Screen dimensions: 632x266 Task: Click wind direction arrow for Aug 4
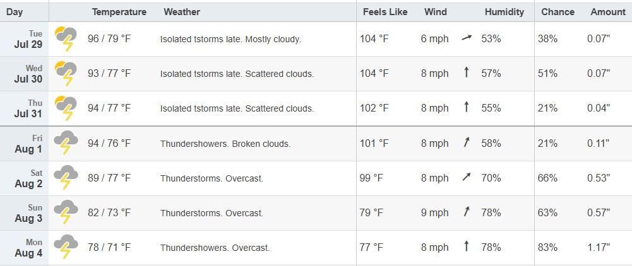pos(467,246)
